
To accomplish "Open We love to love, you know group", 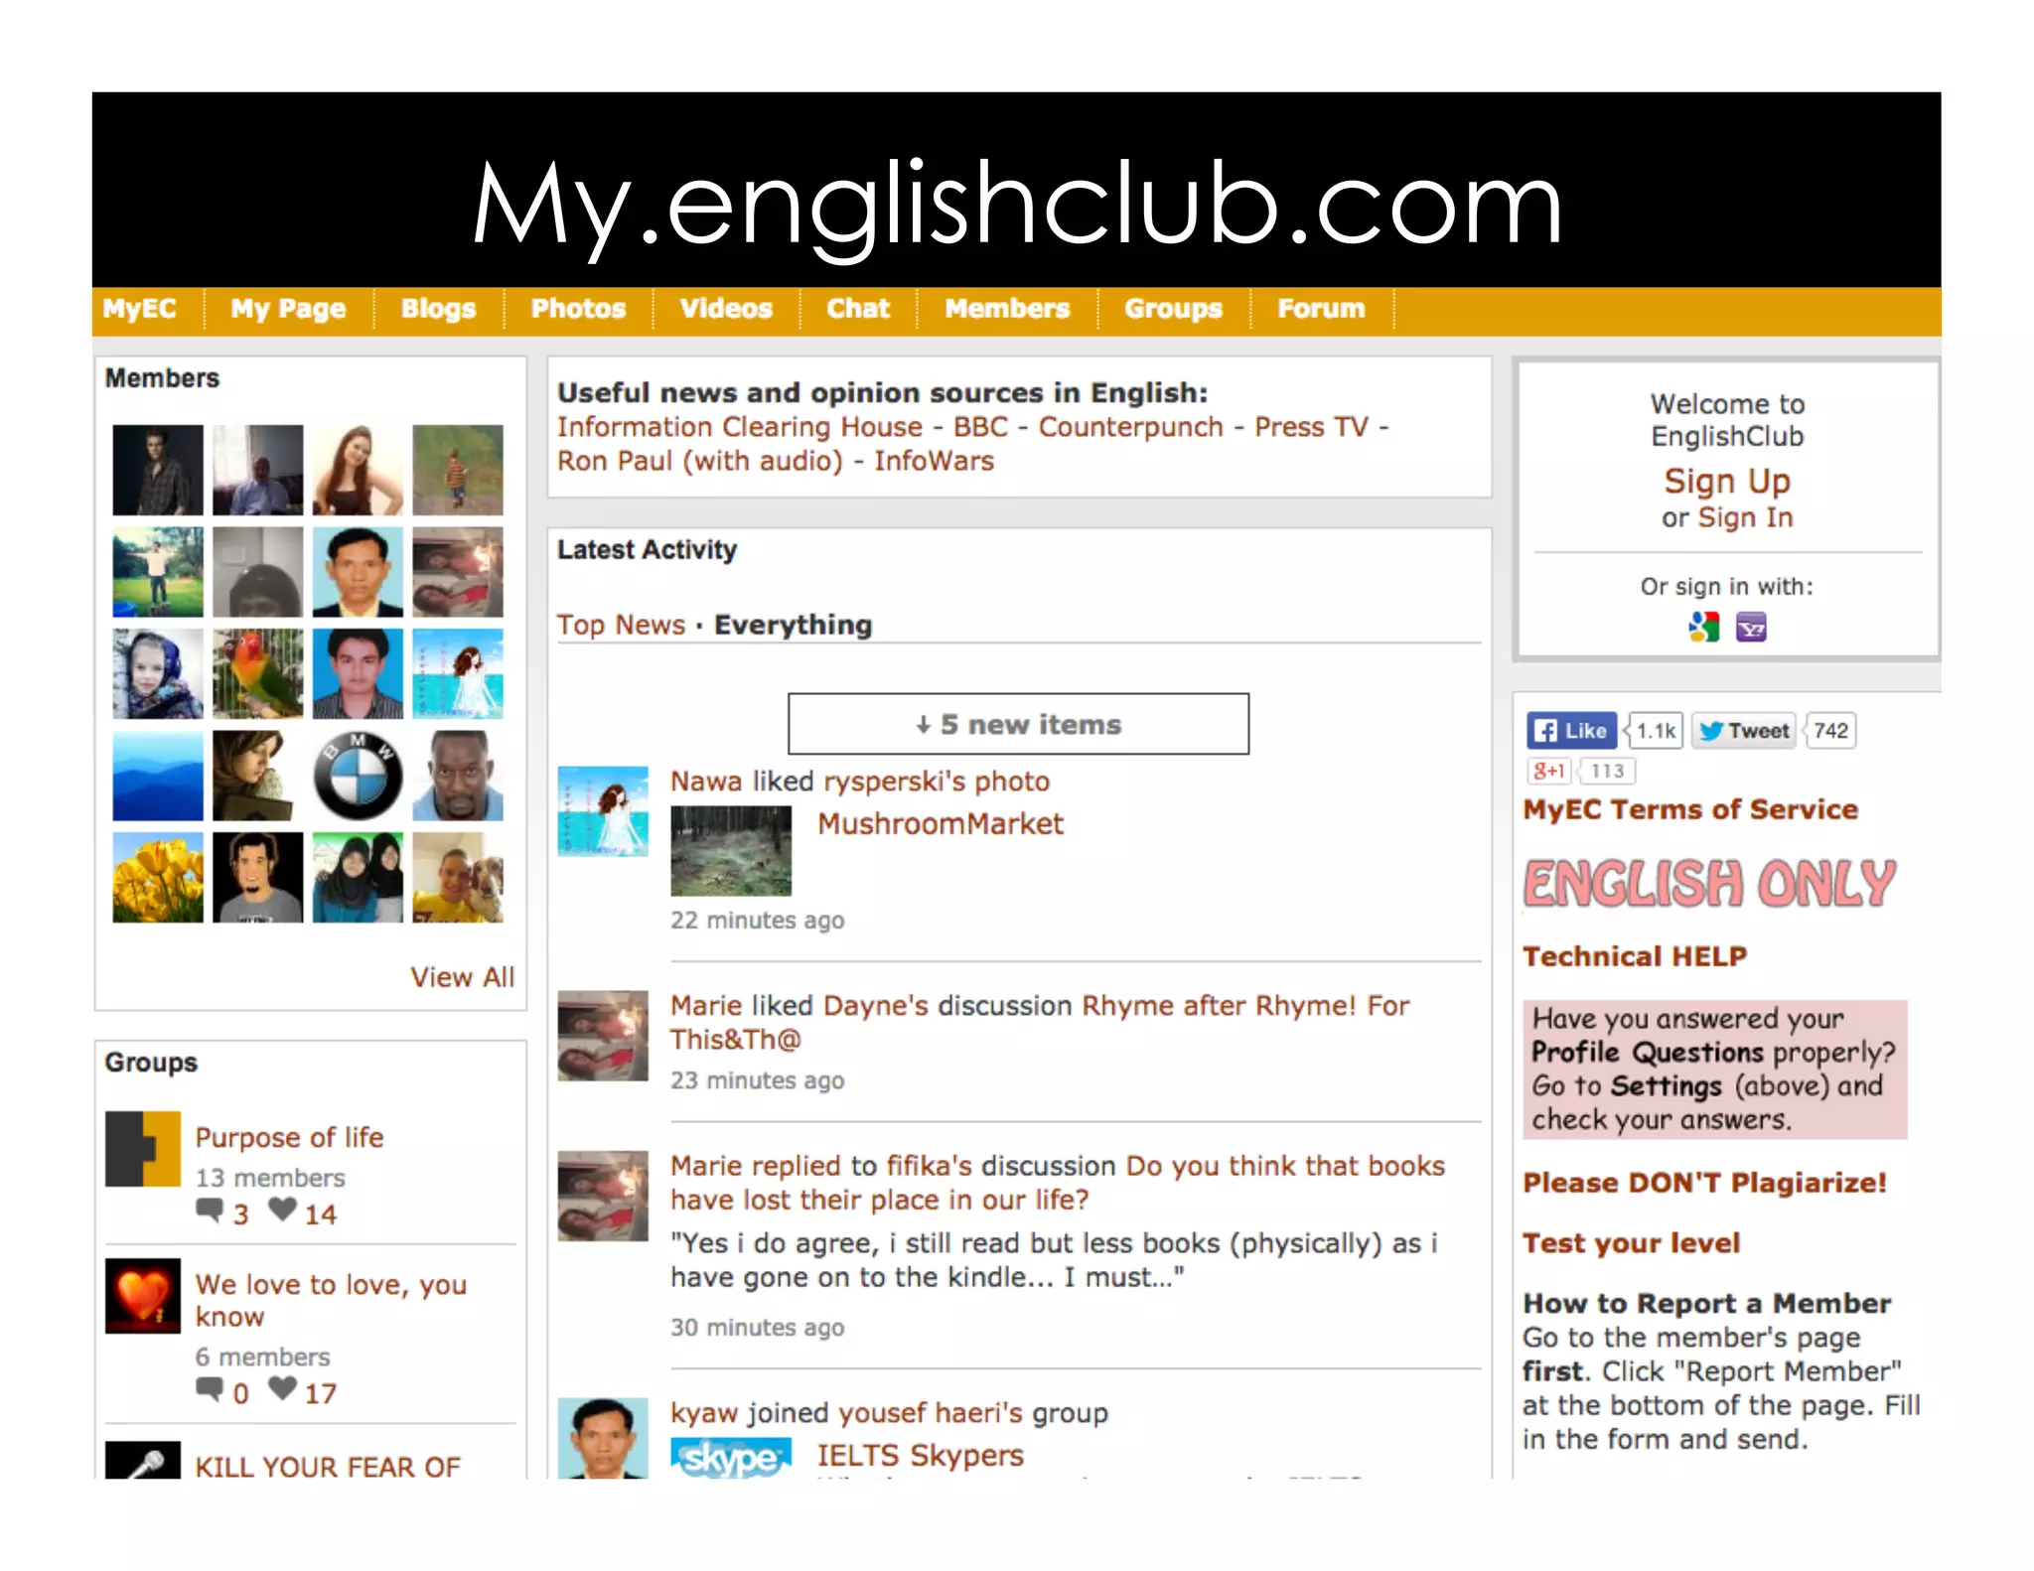I will 331,1300.
